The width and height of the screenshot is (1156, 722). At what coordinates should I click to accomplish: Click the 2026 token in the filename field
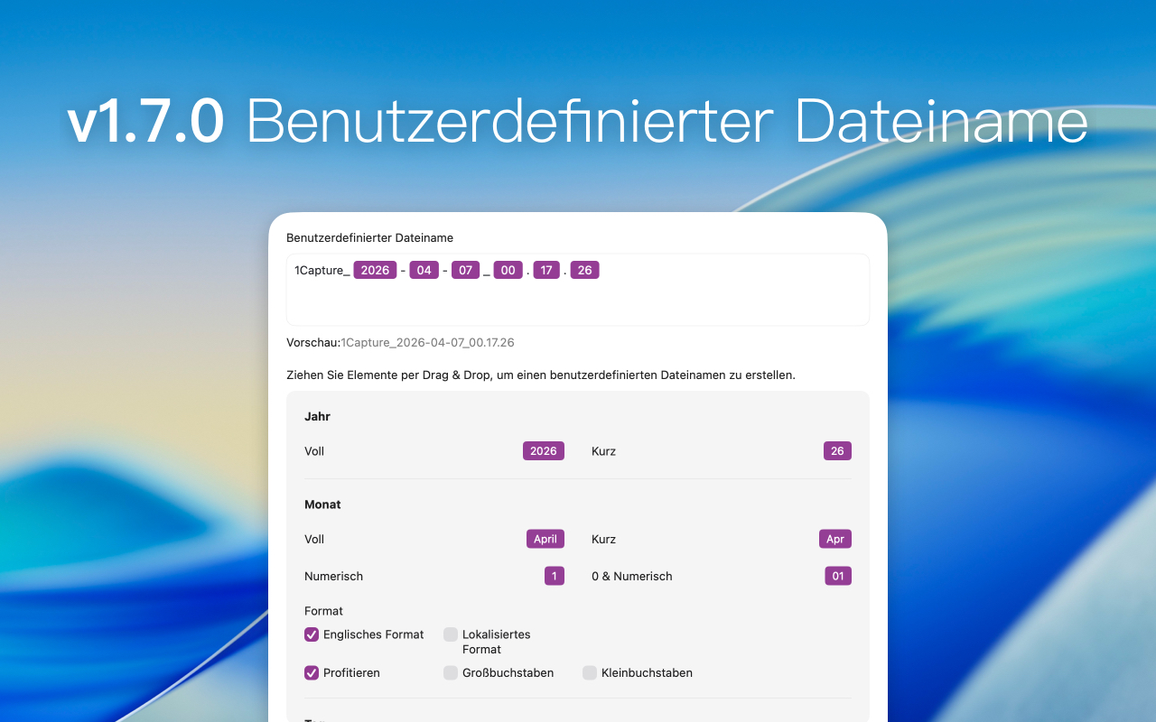click(x=375, y=270)
